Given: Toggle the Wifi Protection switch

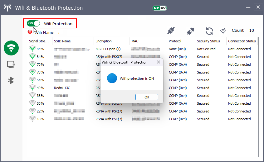Looking at the screenshot, I should pos(33,23).
